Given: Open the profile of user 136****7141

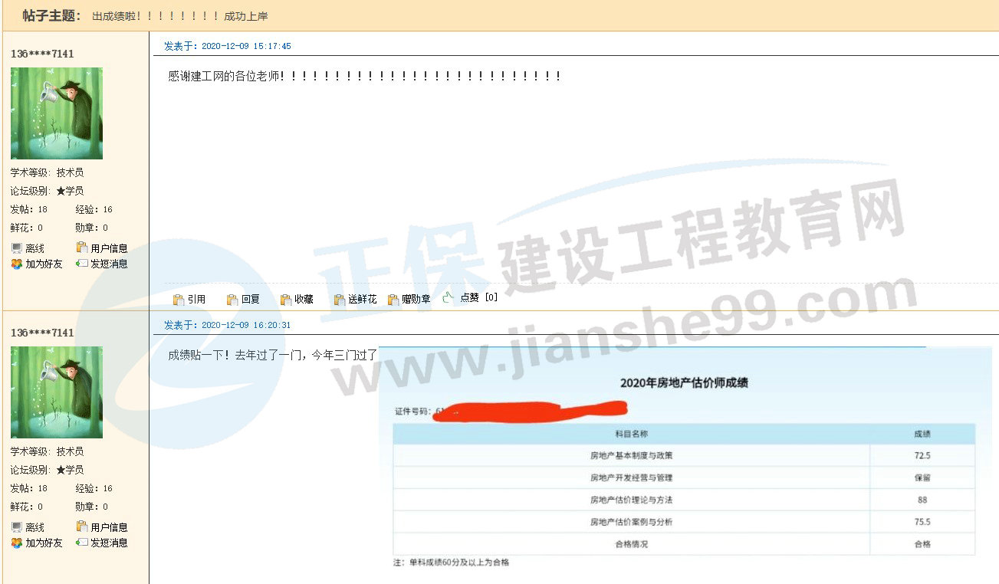Looking at the screenshot, I should point(41,54).
